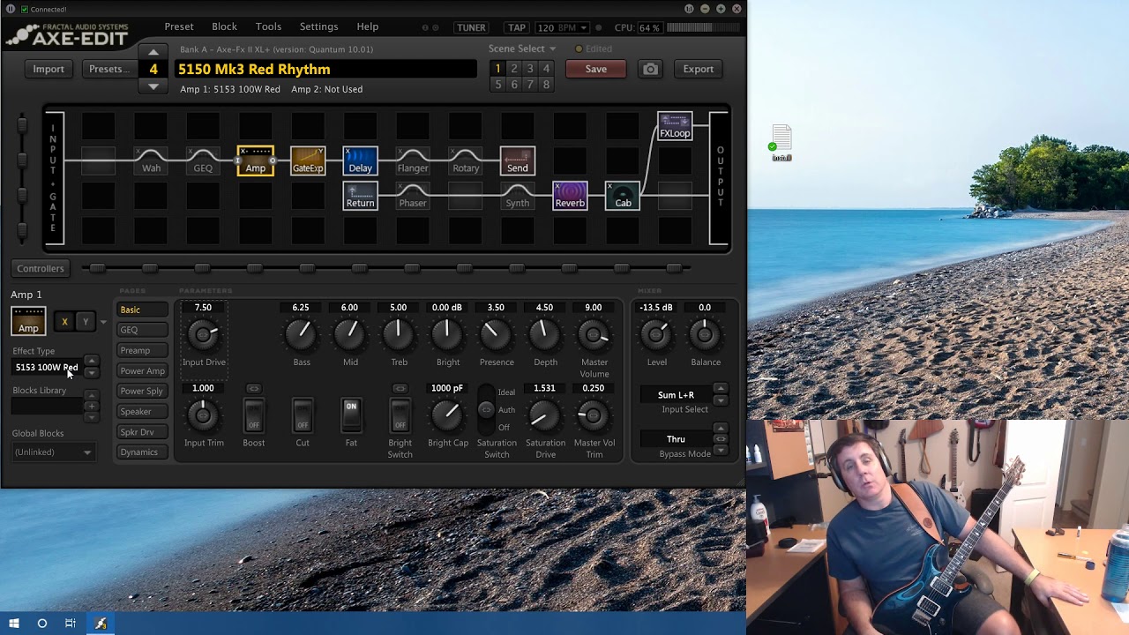Viewport: 1129px width, 635px height.
Task: Step Bypass Mode up
Action: coord(721,429)
